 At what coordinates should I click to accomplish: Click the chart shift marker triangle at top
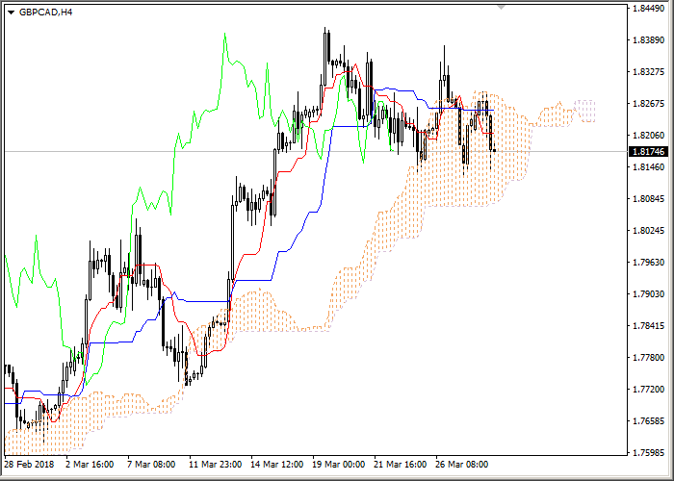click(x=501, y=8)
